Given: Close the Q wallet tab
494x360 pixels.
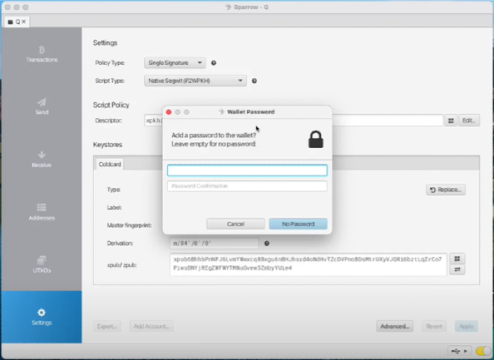Looking at the screenshot, I should click(23, 21).
